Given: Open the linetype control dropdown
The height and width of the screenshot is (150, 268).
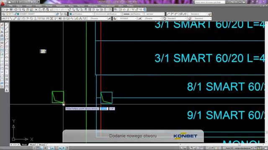Looking at the screenshot, I should pos(120,14).
